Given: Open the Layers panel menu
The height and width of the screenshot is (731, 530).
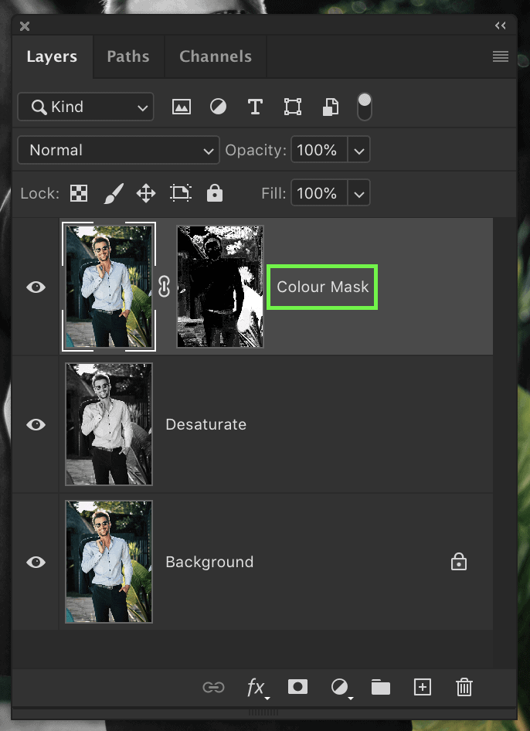Looking at the screenshot, I should point(500,57).
